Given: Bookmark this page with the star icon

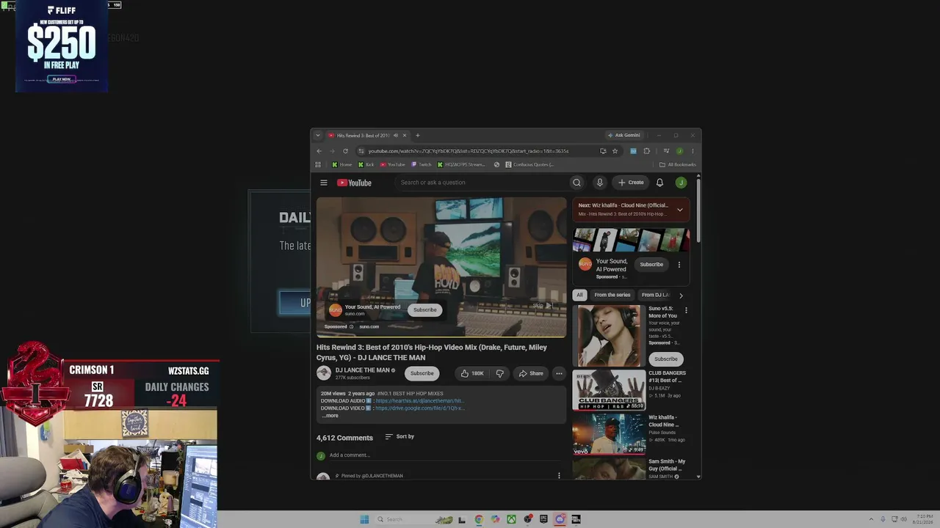Looking at the screenshot, I should click(x=615, y=151).
